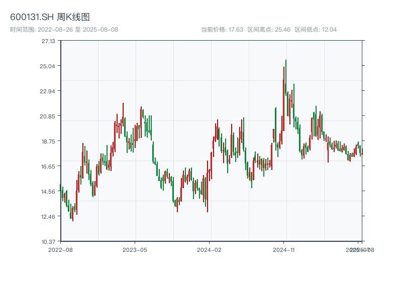Image resolution: width=402 pixels, height=301 pixels.
Task: Select the 22.94 price axis label
Action: click(48, 91)
